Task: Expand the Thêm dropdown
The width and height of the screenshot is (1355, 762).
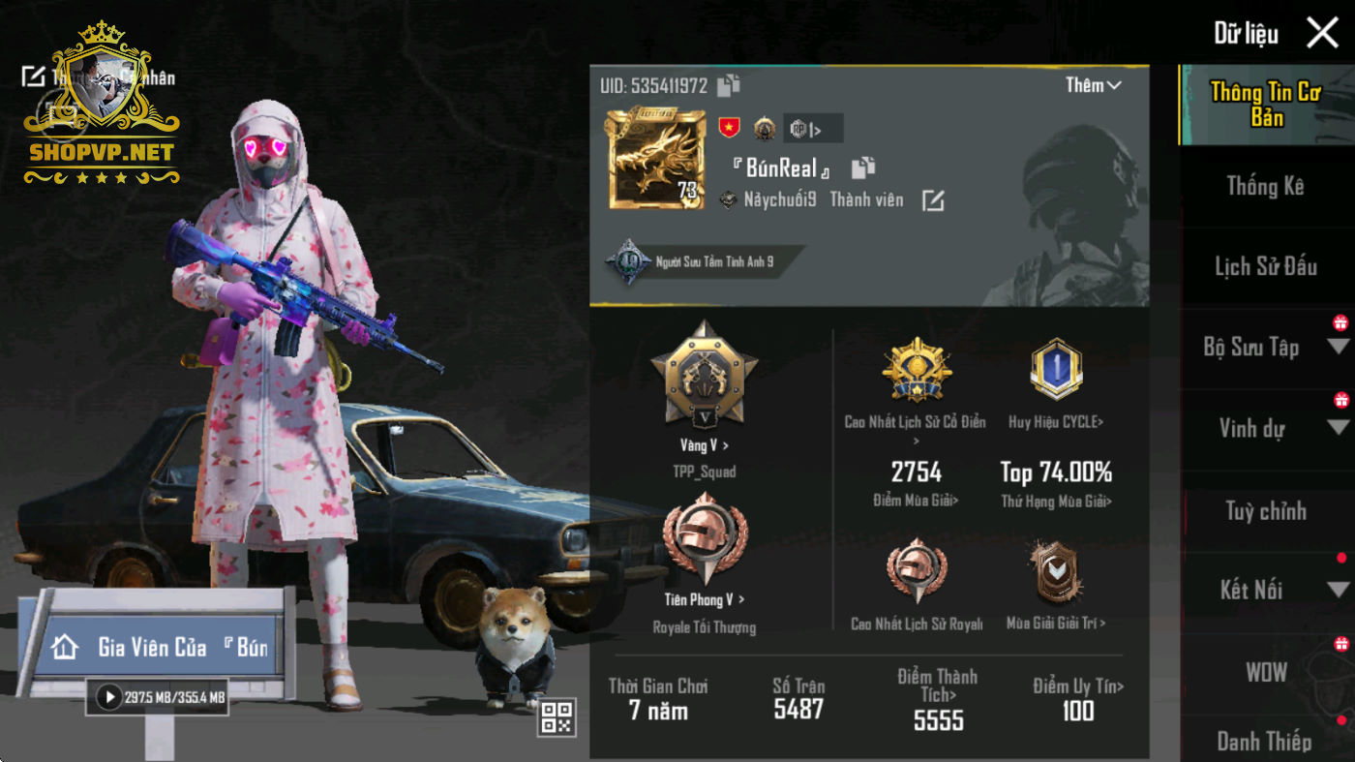Action: point(1094,85)
